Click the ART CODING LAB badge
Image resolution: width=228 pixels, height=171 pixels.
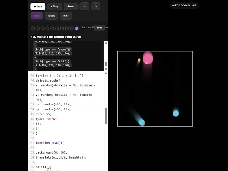(x=184, y=6)
